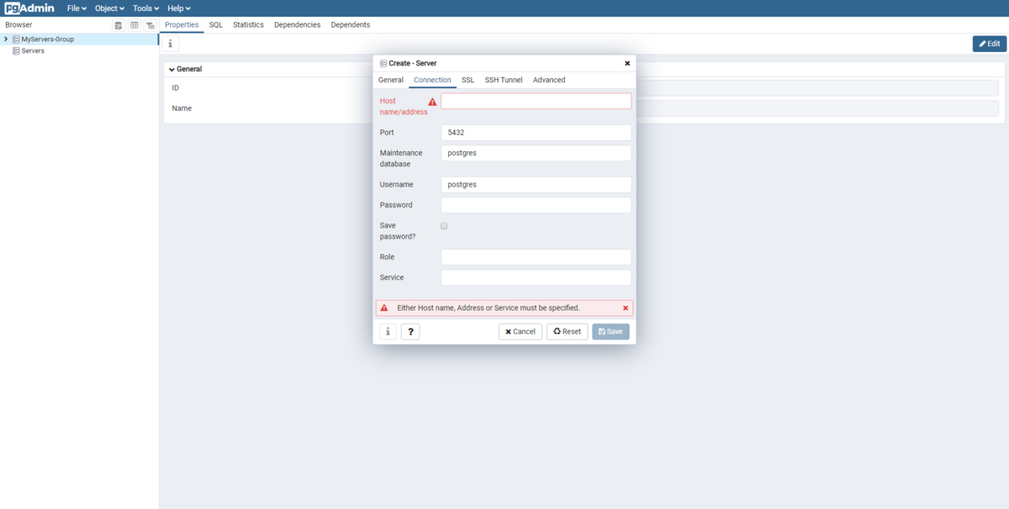Click the server icon in dialog title
The width and height of the screenshot is (1009, 509).
coord(383,64)
